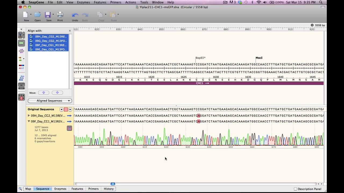The image size is (344, 193).
Task: Click the New file toolbar icon
Action: [x=26, y=14]
